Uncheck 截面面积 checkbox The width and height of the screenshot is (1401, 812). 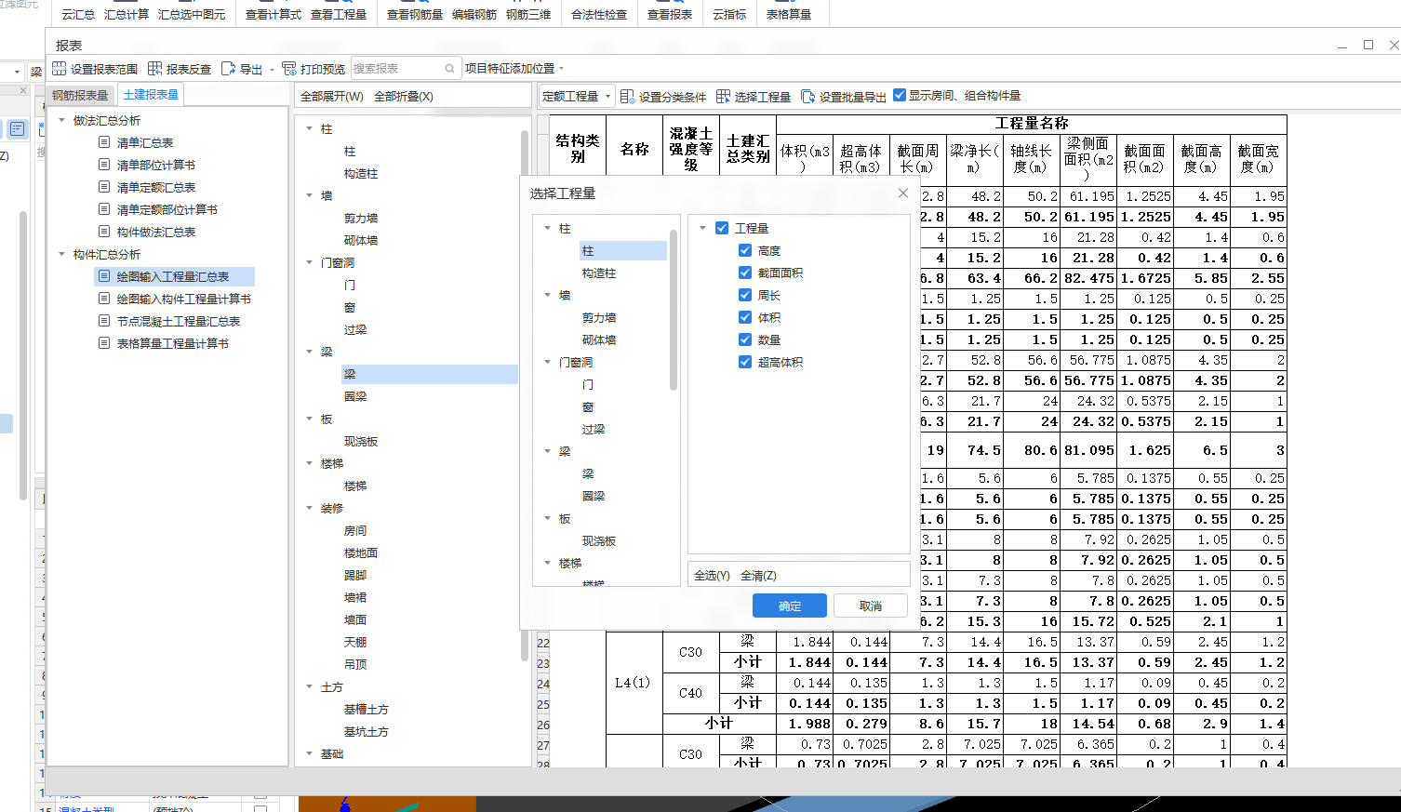coord(745,273)
